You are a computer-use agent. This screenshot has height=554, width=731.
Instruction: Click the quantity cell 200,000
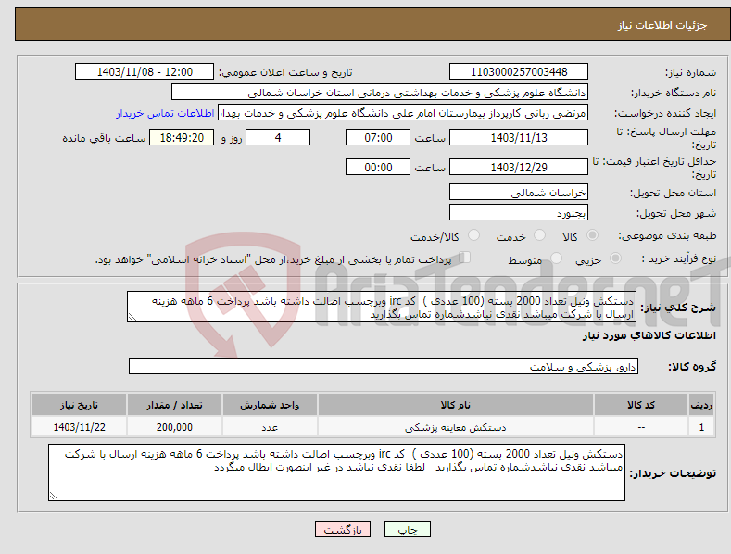tap(174, 427)
